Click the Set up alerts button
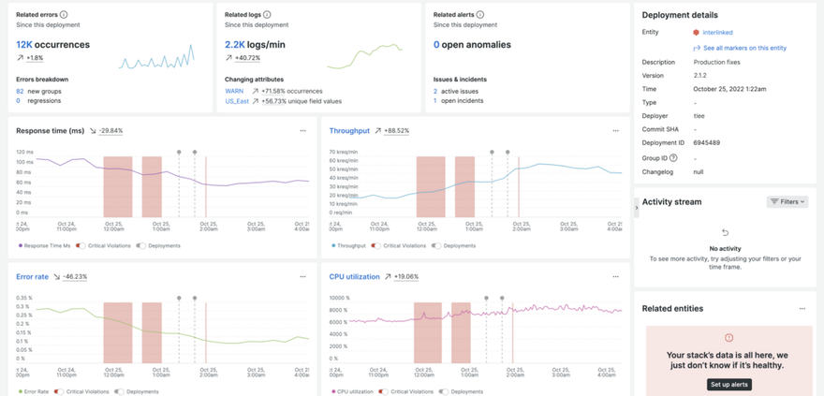 click(728, 385)
